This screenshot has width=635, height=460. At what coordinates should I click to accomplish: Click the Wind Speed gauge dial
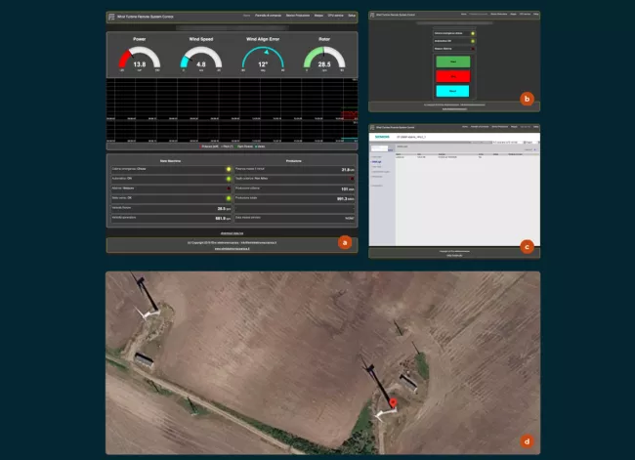[x=201, y=58]
